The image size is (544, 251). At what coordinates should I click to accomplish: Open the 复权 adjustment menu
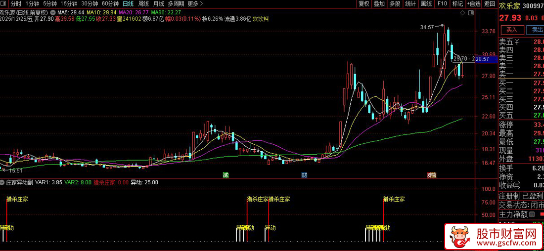coord(364,4)
